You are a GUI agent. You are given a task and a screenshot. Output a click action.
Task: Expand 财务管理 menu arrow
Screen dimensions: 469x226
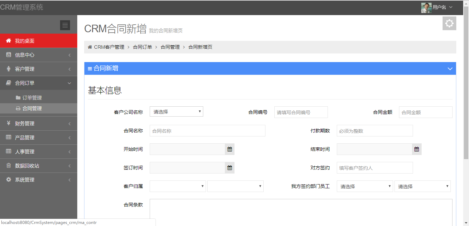(69, 123)
